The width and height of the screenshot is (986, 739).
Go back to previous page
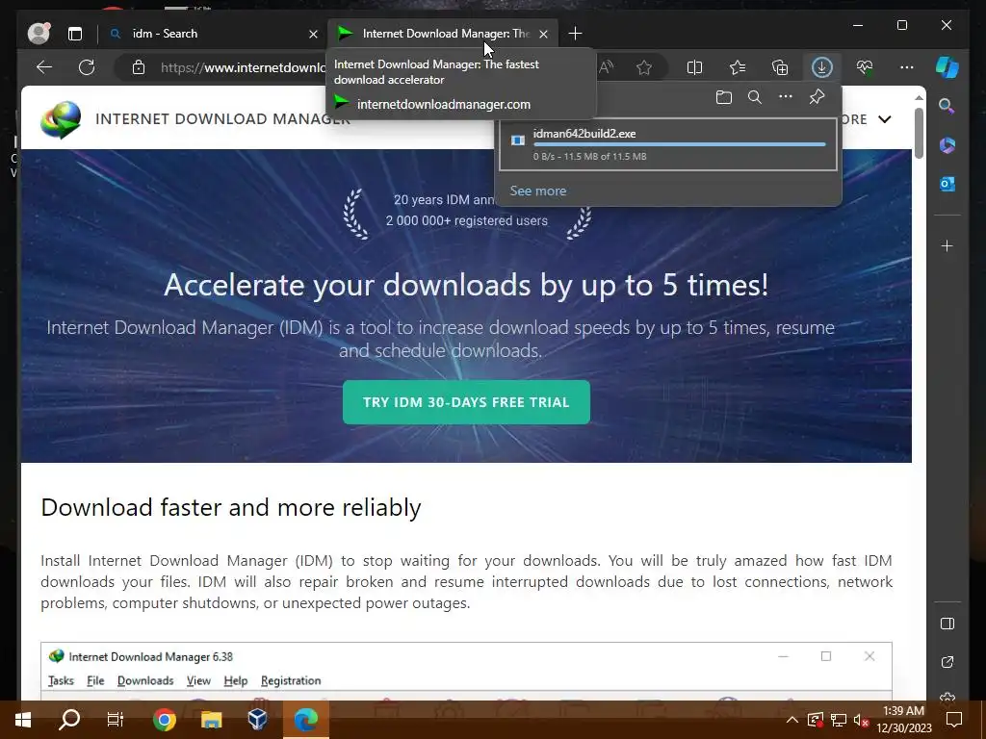pos(44,67)
